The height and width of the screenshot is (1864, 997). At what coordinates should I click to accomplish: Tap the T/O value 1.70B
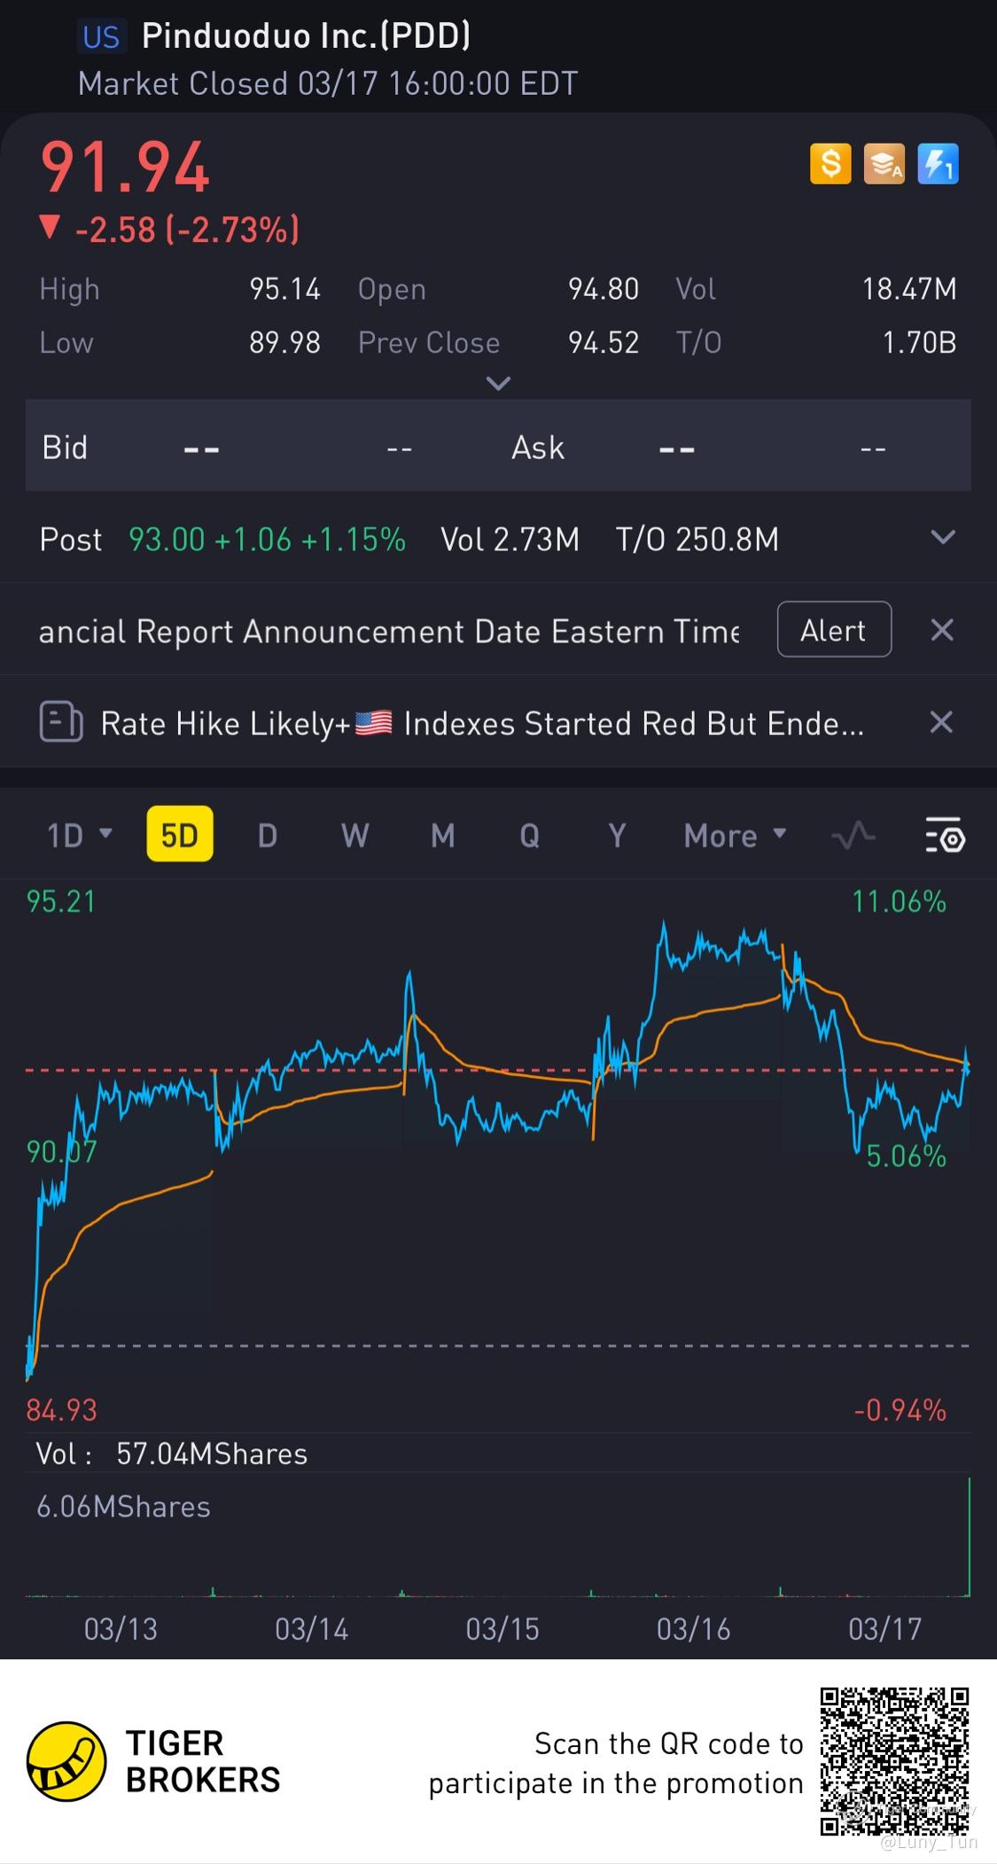pos(919,342)
